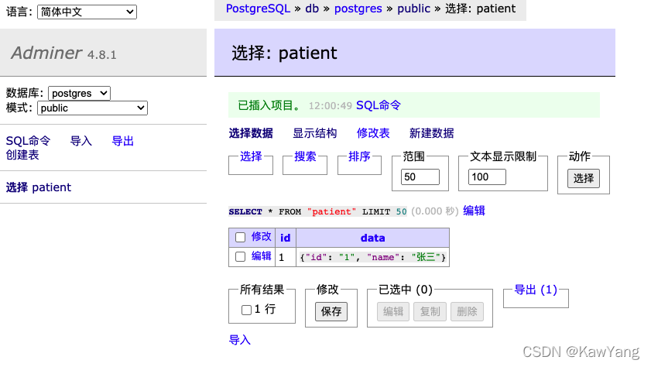Check the select-all checkbox in table header
Image resolution: width=651 pixels, height=367 pixels.
click(x=240, y=238)
